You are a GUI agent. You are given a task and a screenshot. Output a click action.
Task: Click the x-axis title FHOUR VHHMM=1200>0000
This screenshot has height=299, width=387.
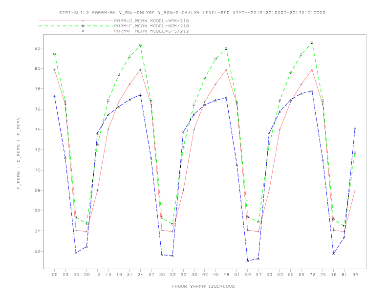tap(203, 286)
